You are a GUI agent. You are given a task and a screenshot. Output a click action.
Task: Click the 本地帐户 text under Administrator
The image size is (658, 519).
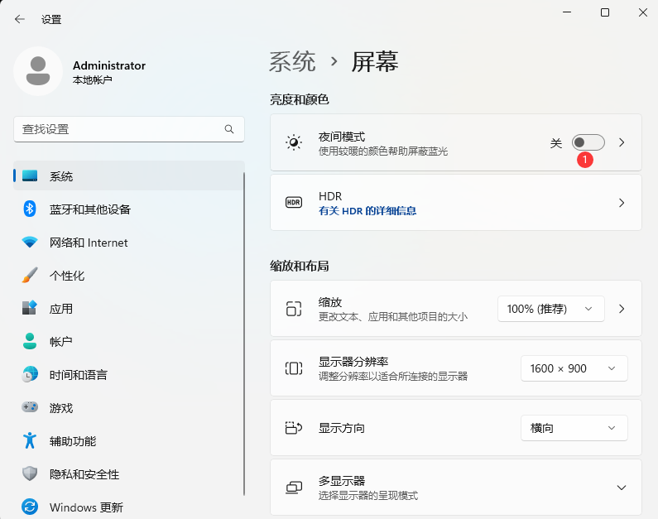point(93,79)
